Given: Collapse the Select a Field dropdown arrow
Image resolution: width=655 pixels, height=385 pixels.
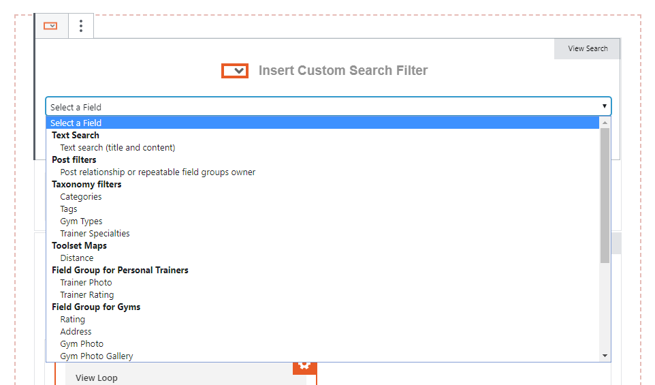Looking at the screenshot, I should [x=604, y=106].
